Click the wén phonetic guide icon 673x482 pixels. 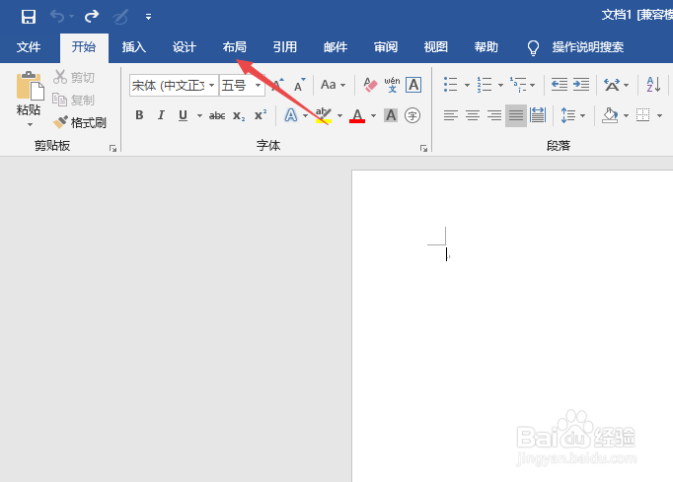[392, 85]
